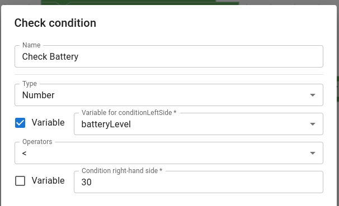Click the Operators dropdown caret icon
Screen dimensions: 339x206
[x=312, y=153]
